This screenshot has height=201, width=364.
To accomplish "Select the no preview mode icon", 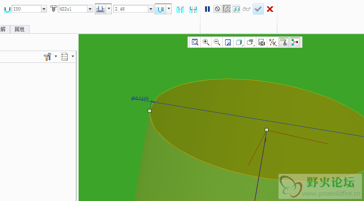I will pyautogui.click(x=217, y=9).
